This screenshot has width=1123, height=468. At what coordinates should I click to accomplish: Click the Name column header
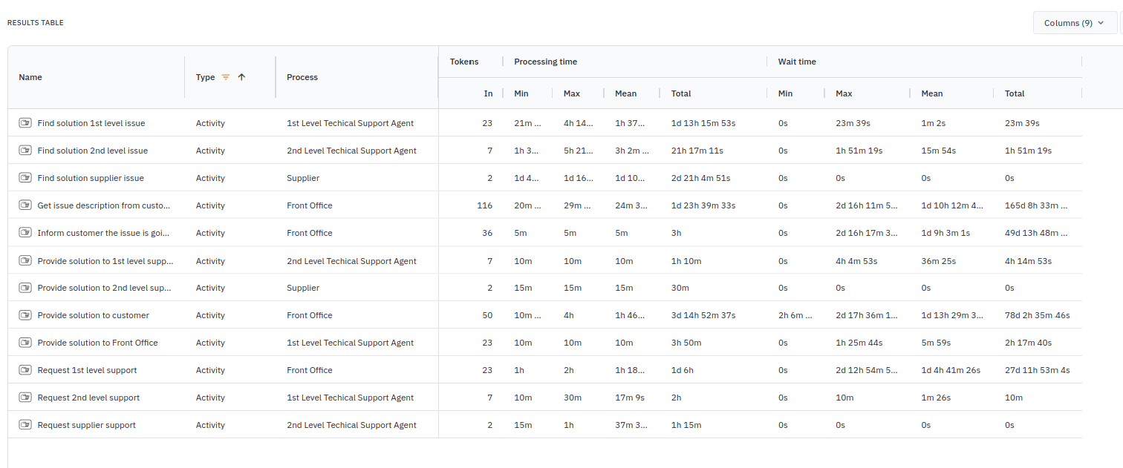click(x=30, y=76)
